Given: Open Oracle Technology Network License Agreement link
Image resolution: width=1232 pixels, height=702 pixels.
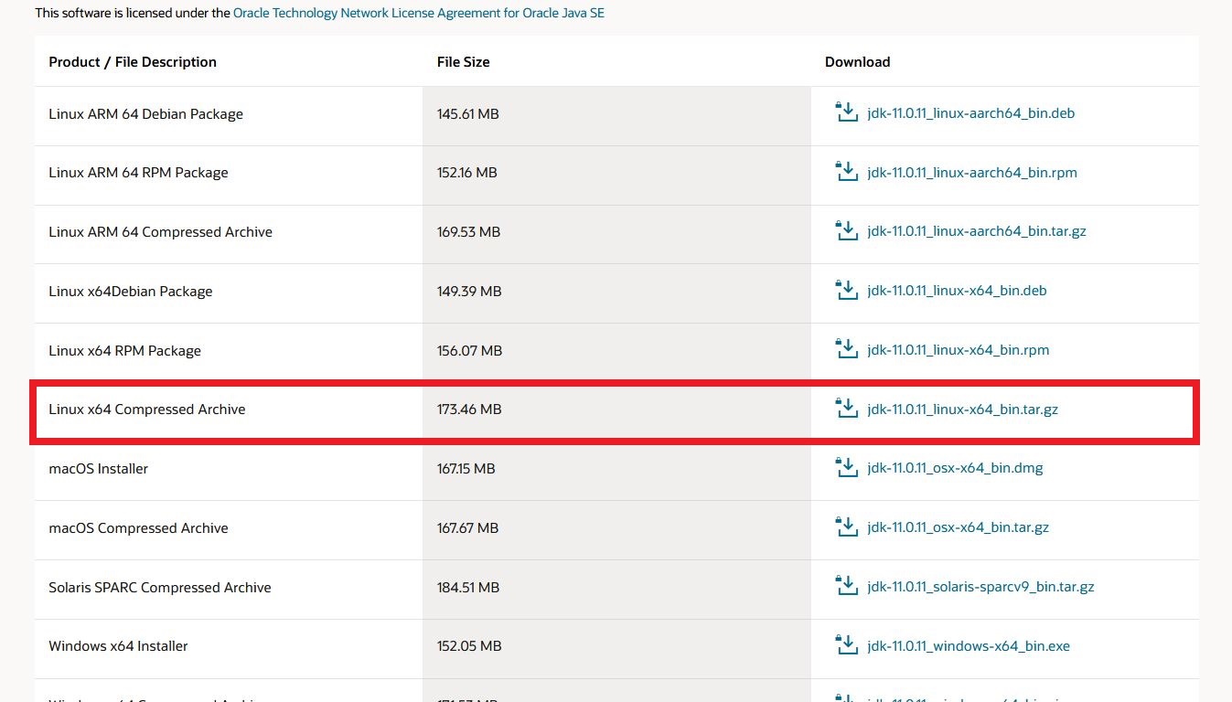Looking at the screenshot, I should tap(419, 14).
